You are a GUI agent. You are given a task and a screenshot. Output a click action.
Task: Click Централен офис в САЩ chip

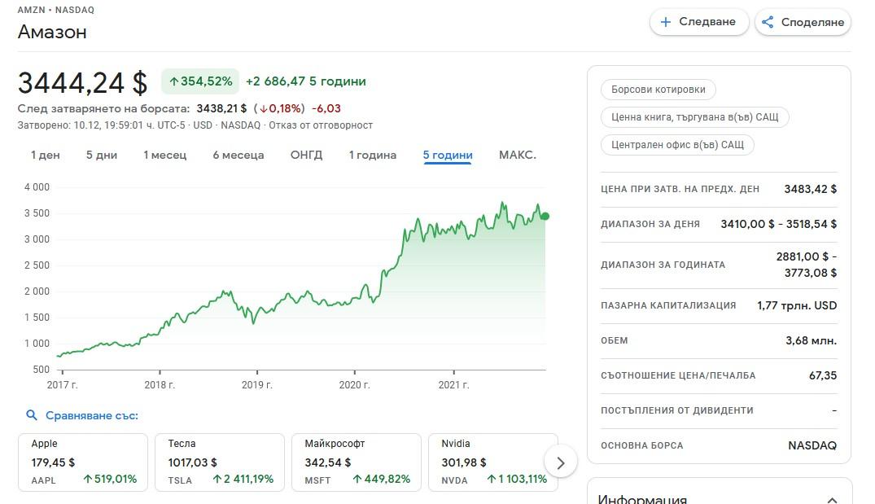click(677, 145)
